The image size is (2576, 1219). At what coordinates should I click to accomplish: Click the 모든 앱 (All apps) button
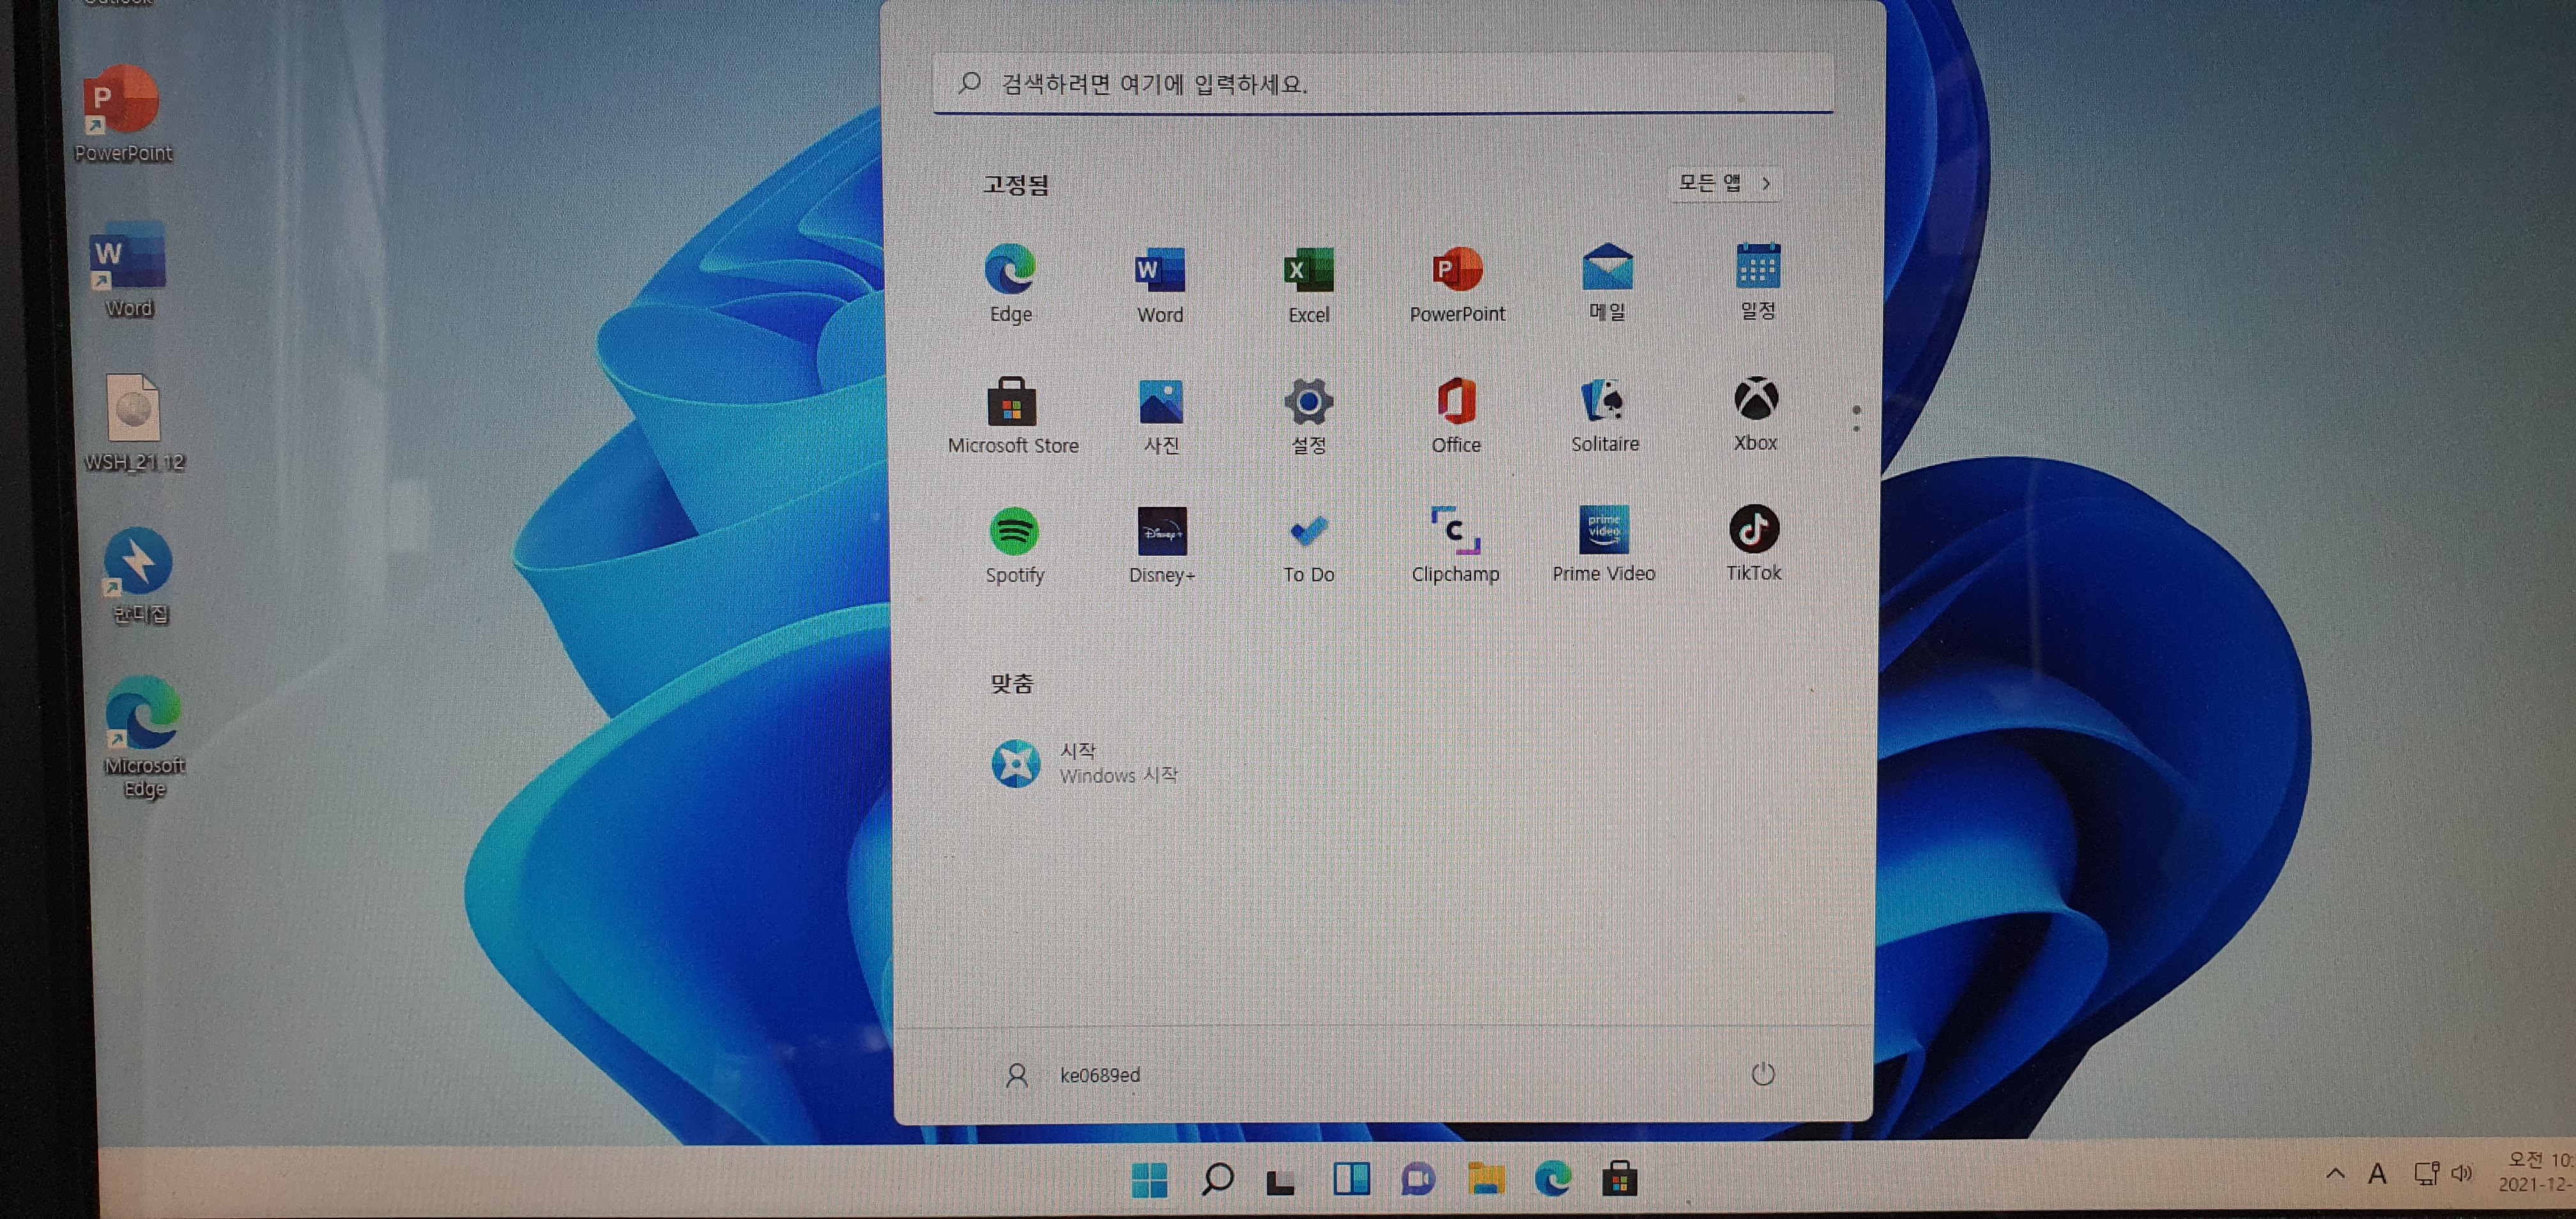(x=1725, y=183)
